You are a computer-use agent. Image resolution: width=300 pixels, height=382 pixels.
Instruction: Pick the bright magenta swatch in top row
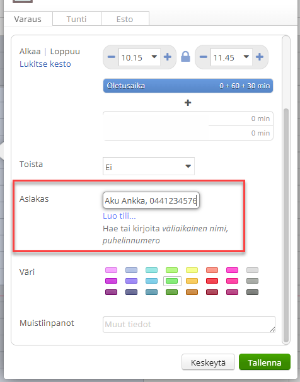point(233,270)
